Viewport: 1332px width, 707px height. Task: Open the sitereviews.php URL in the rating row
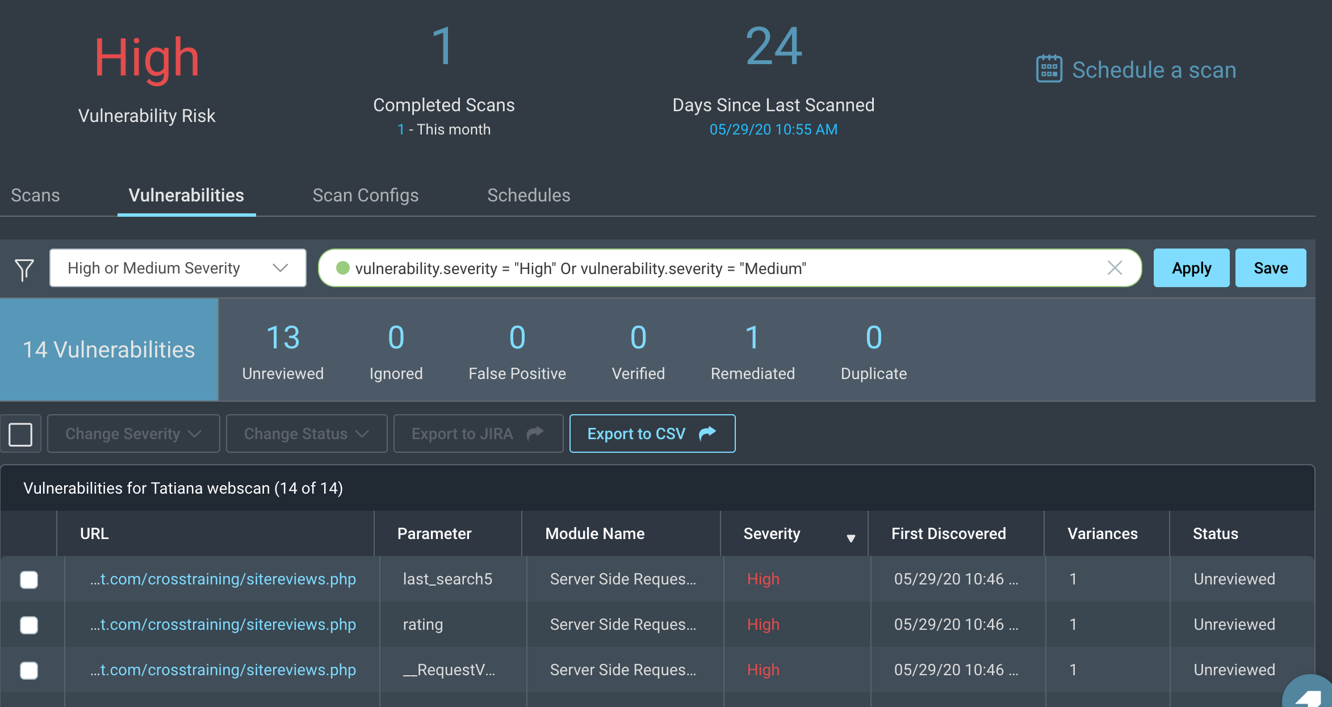(223, 624)
